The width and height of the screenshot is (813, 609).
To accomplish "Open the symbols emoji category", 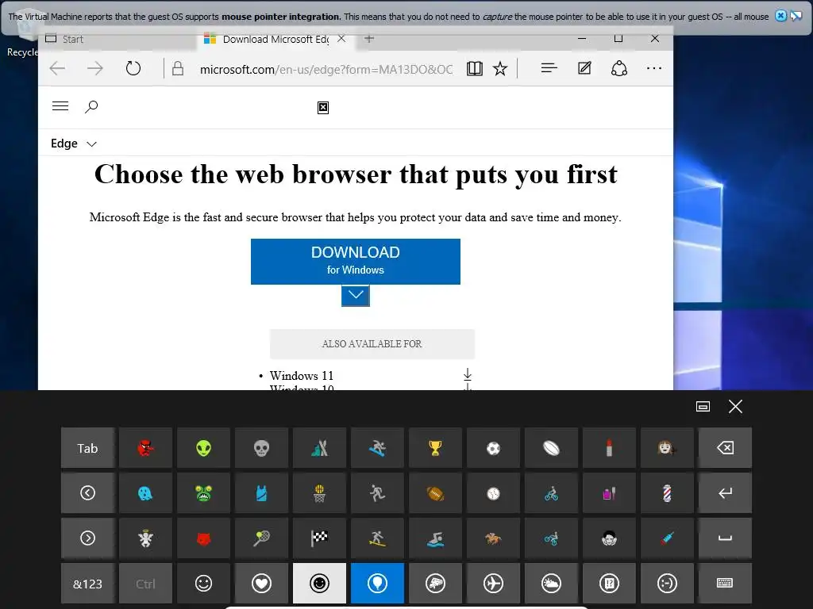I will pos(609,584).
